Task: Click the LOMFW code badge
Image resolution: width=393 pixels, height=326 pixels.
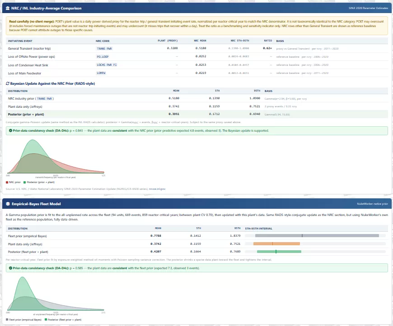Action: (101, 73)
